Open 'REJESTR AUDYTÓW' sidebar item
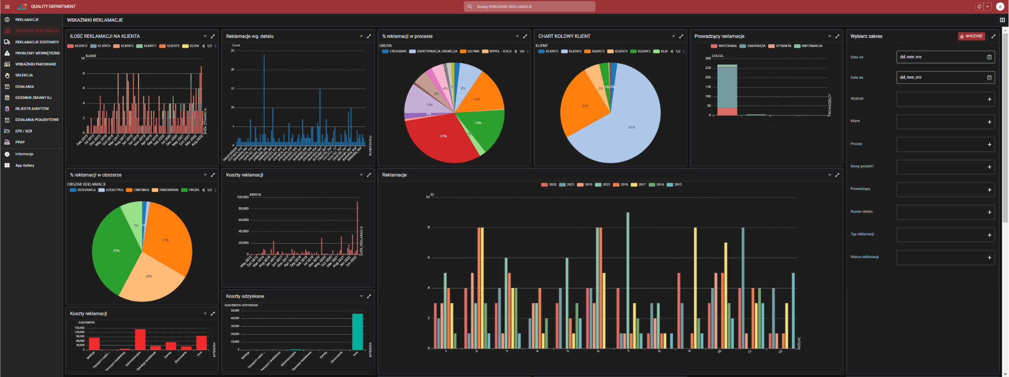Image resolution: width=1009 pixels, height=377 pixels. pos(32,109)
